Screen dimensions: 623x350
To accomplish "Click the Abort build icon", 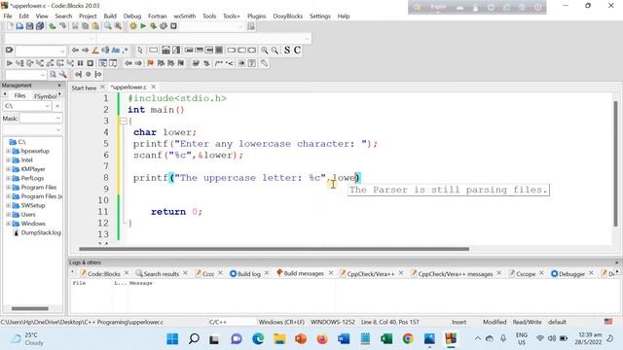I will pyautogui.click(x=173, y=26).
